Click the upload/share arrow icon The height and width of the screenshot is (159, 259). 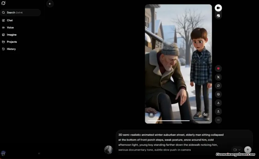click(x=218, y=111)
